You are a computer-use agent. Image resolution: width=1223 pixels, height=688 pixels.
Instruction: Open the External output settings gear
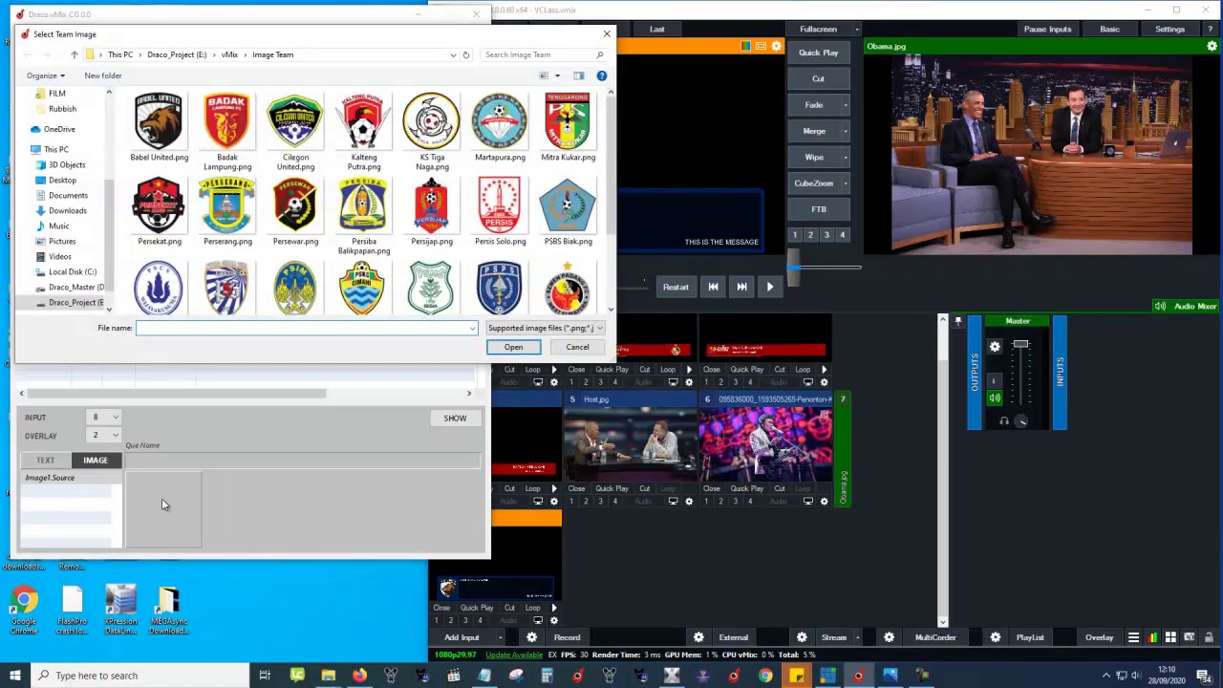point(698,637)
